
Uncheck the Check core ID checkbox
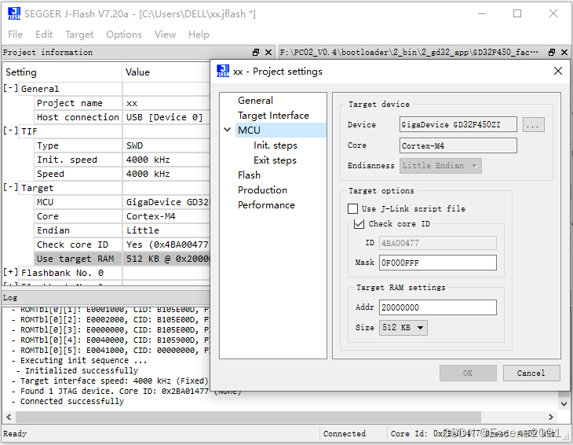[x=359, y=223]
